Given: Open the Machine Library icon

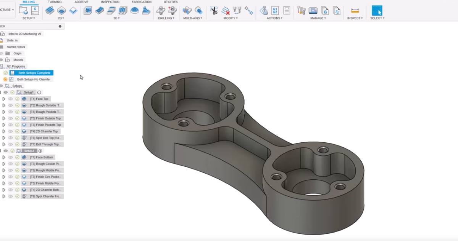Looking at the screenshot, I should pos(313,11).
